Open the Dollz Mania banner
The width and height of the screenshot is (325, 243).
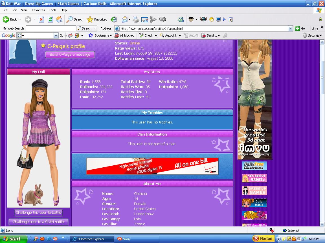click(x=254, y=203)
